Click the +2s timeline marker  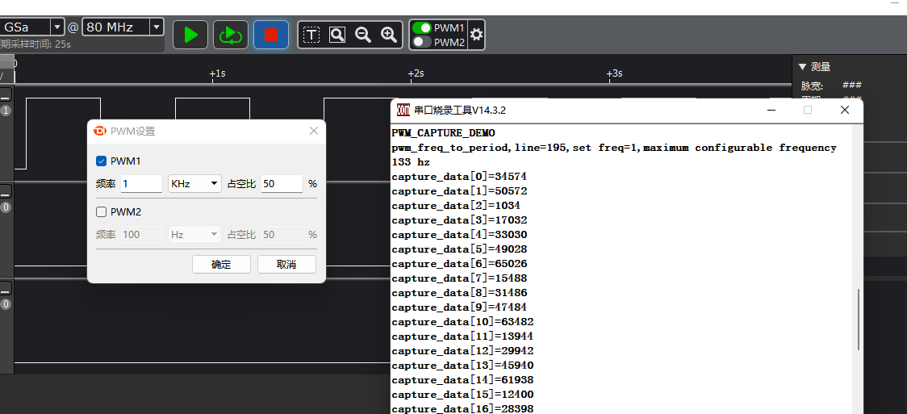(x=416, y=73)
